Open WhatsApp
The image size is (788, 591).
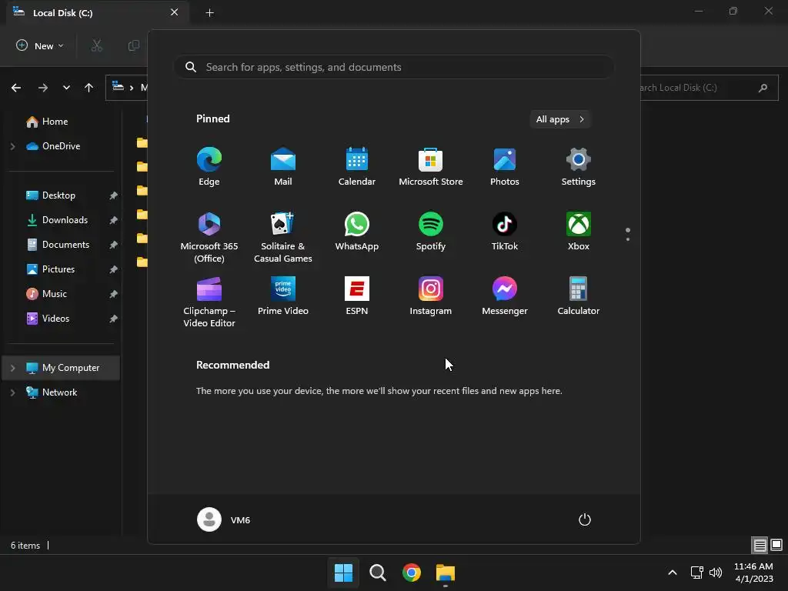coord(357,231)
